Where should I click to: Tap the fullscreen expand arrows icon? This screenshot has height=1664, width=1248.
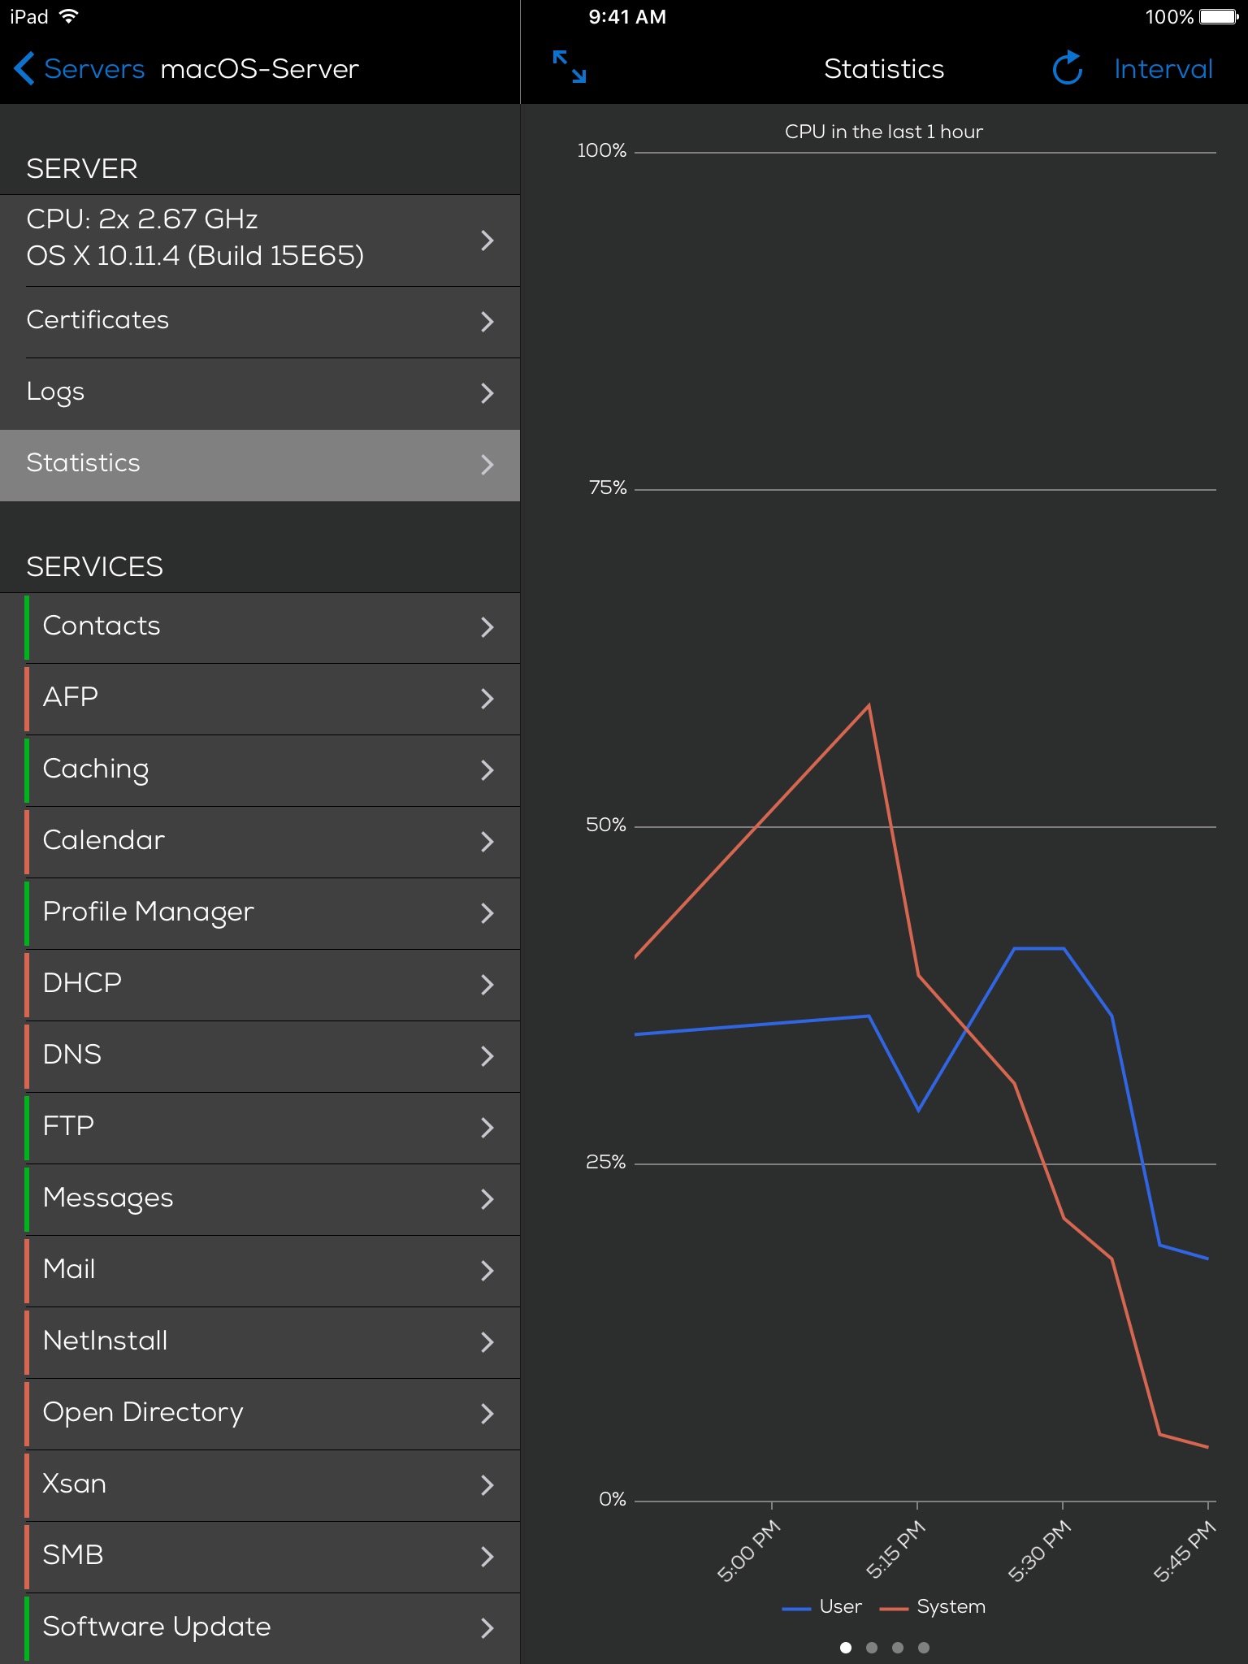tap(569, 67)
